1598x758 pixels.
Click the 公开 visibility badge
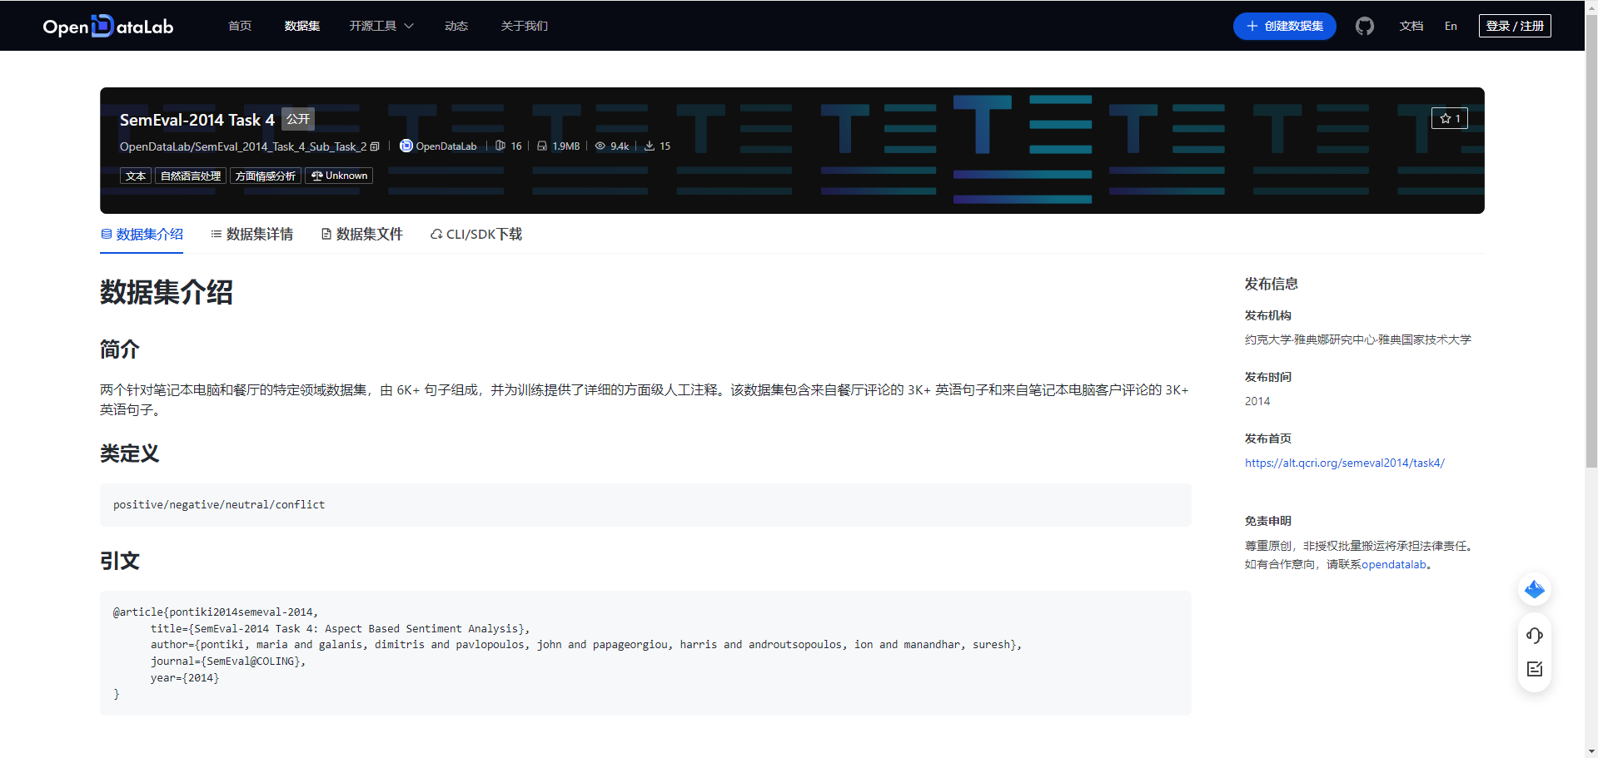[298, 119]
